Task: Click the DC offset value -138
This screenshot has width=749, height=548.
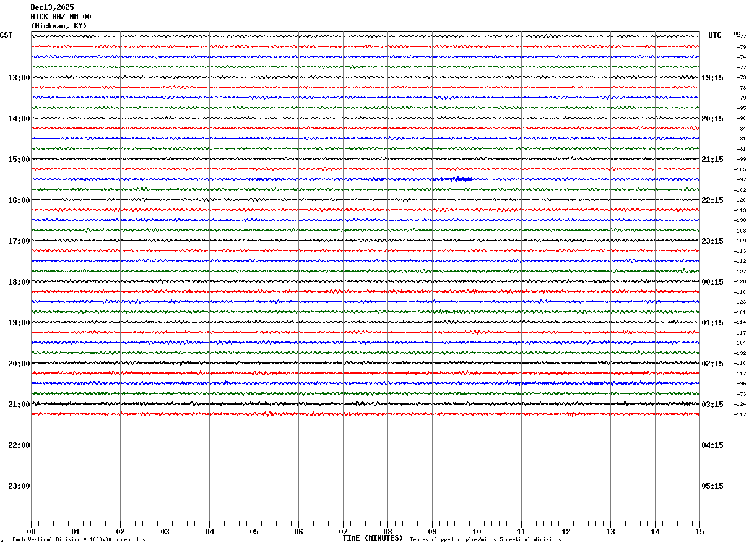Action: [x=740, y=220]
